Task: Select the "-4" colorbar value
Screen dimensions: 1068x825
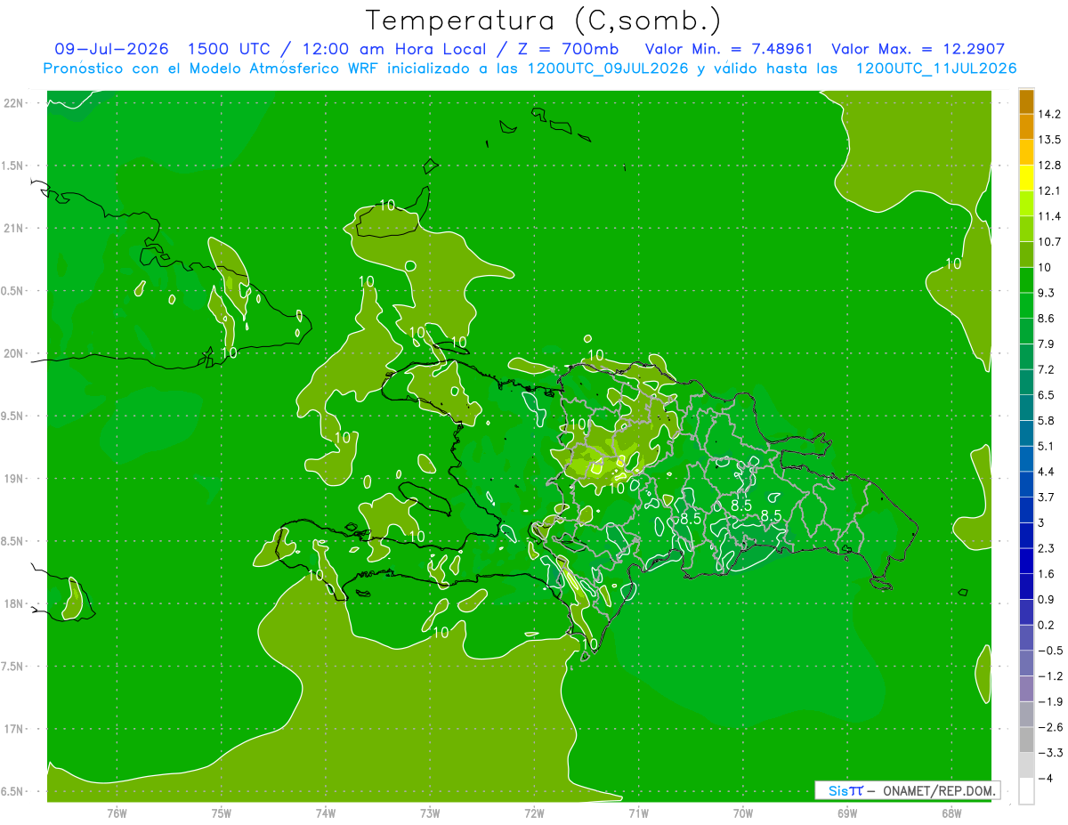Action: pos(1045,779)
